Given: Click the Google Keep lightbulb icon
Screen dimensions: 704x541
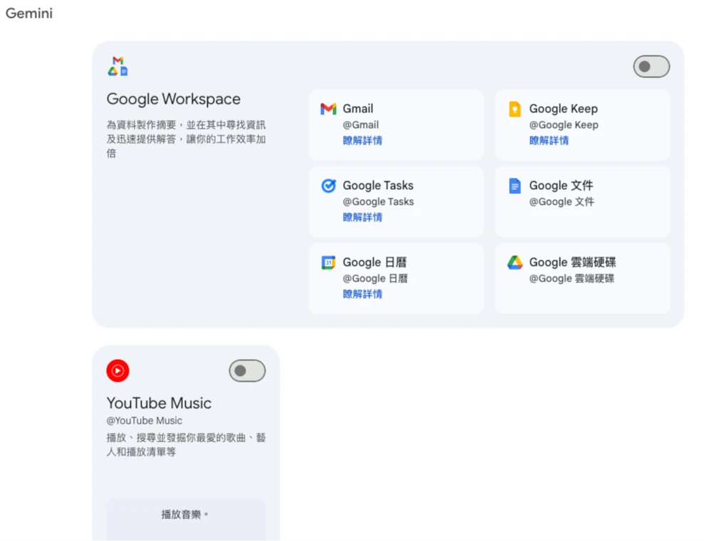Looking at the screenshot, I should [x=515, y=109].
